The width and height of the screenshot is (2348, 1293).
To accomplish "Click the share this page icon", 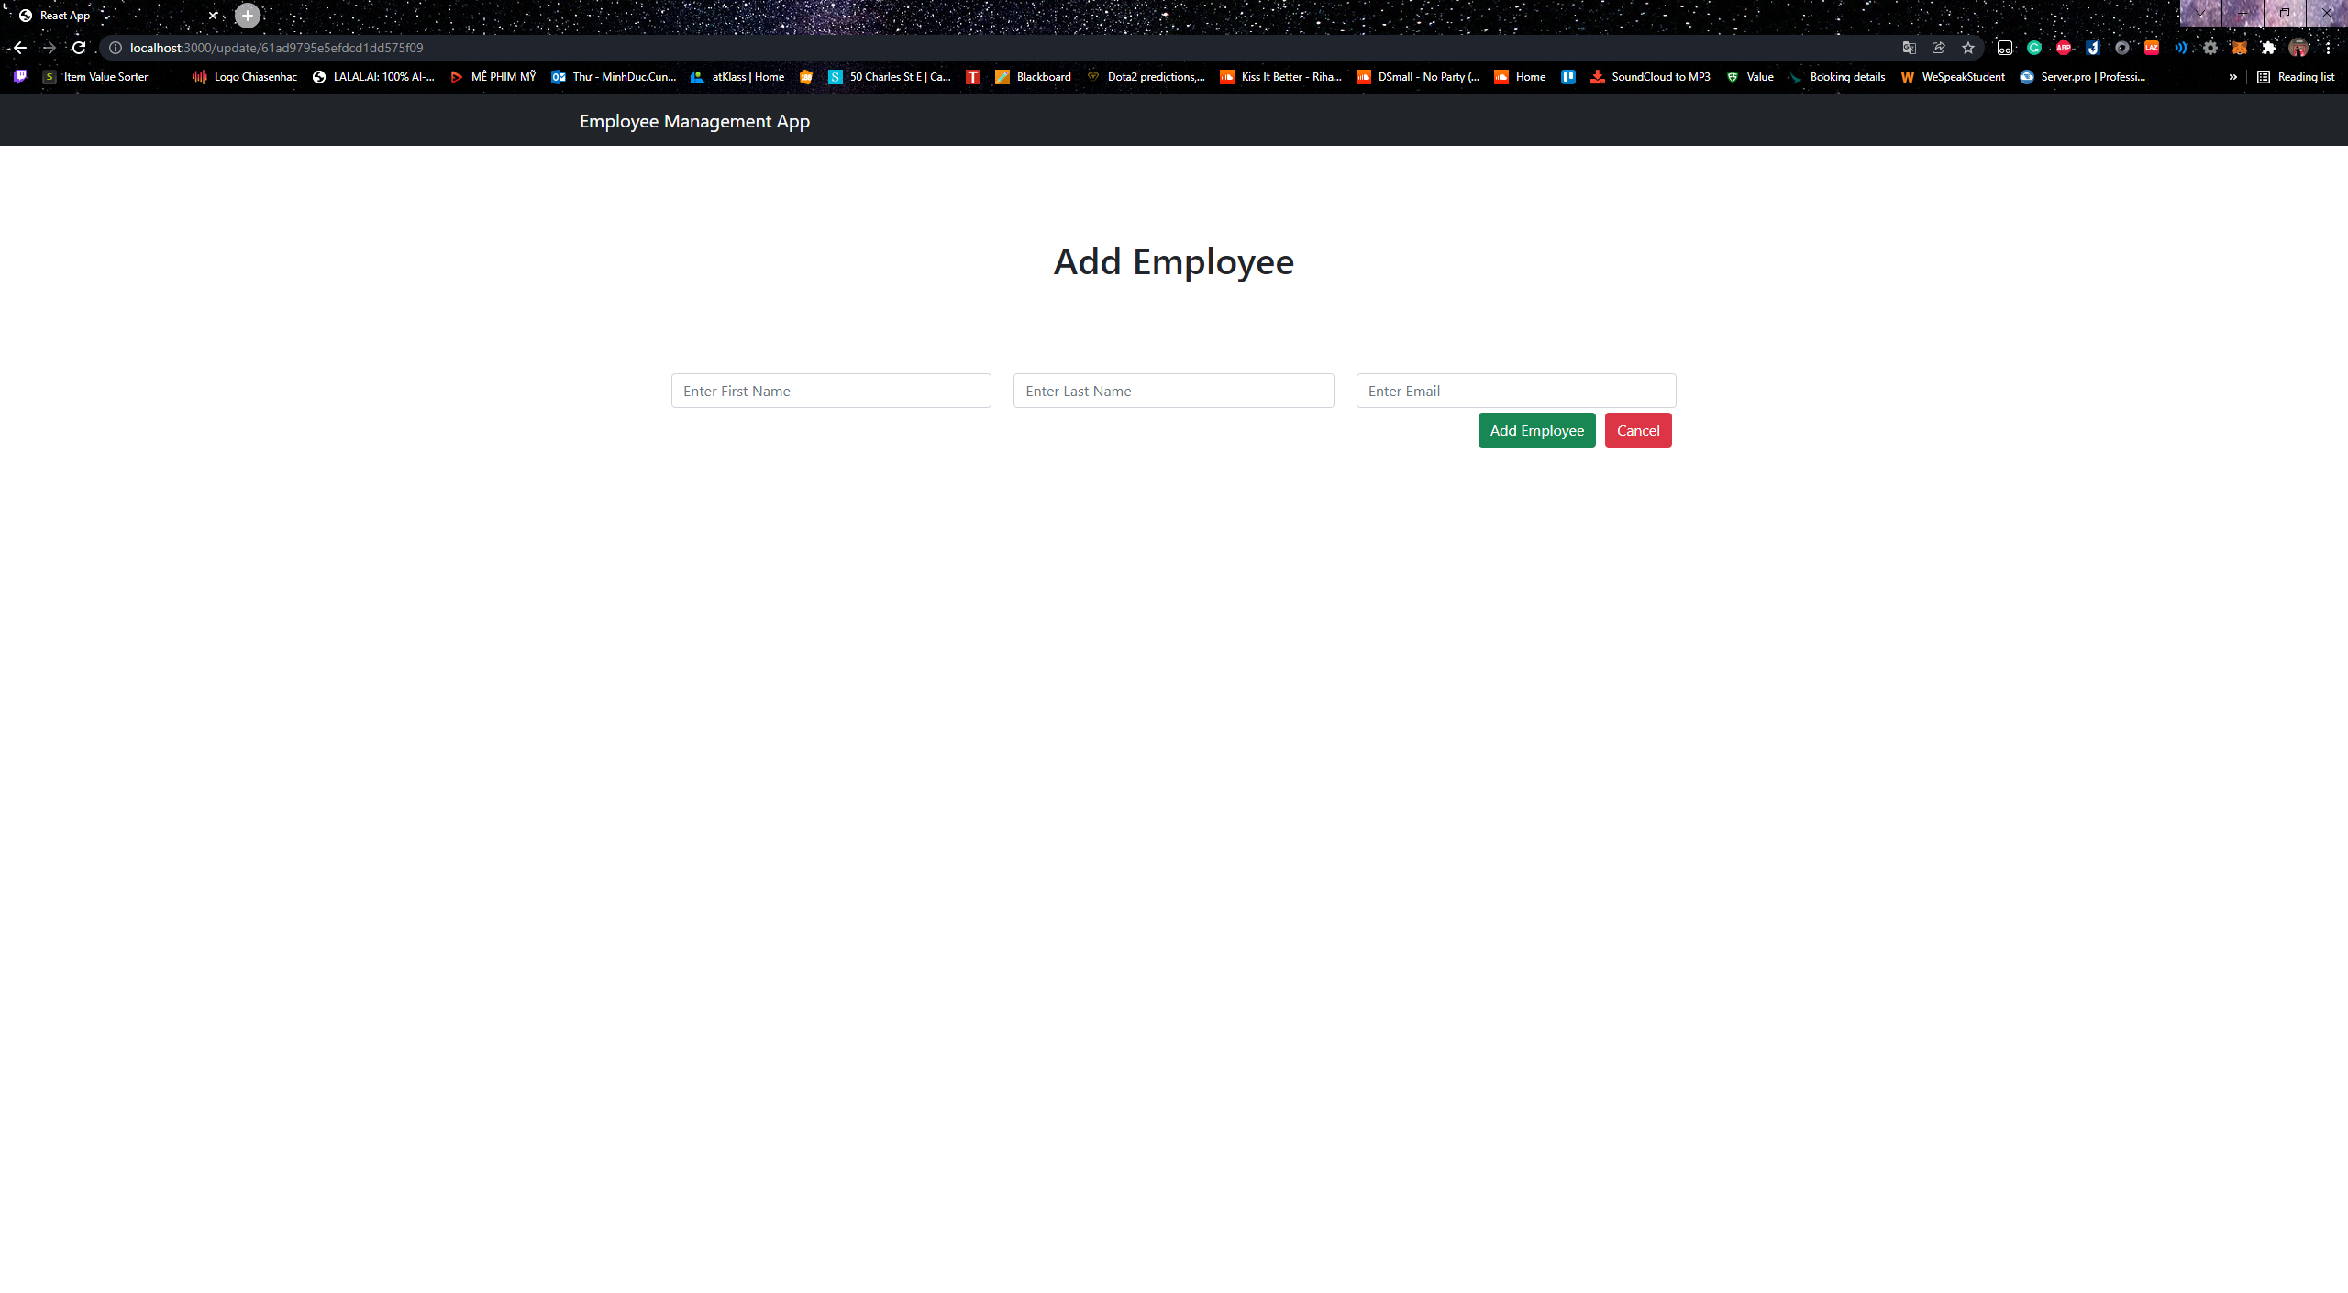I will (1937, 48).
